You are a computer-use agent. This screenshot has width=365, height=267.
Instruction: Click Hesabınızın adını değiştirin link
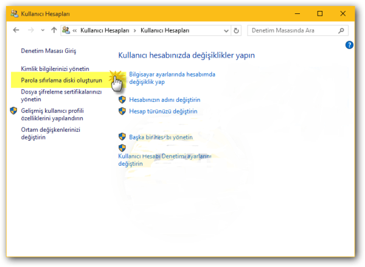(165, 100)
